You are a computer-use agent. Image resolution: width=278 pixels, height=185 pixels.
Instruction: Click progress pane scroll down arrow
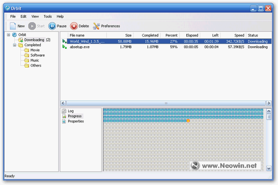tap(269, 168)
